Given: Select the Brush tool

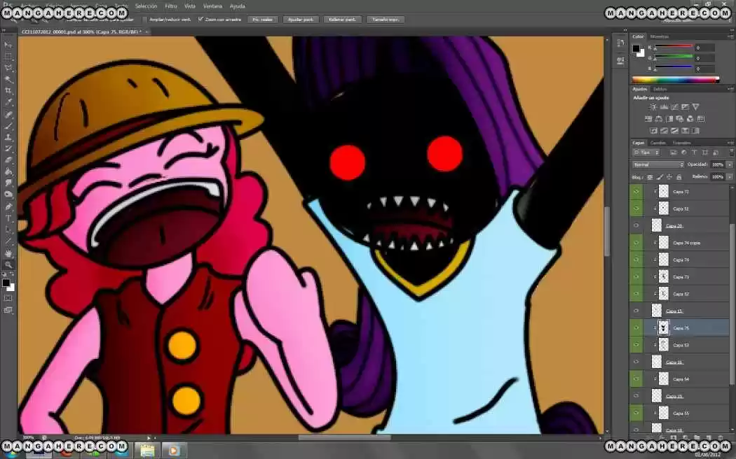Looking at the screenshot, I should click(8, 126).
